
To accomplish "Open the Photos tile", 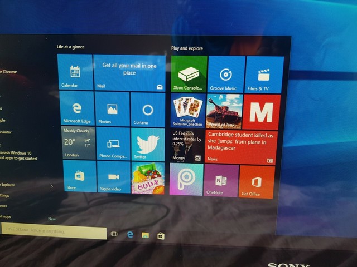I will [113, 109].
